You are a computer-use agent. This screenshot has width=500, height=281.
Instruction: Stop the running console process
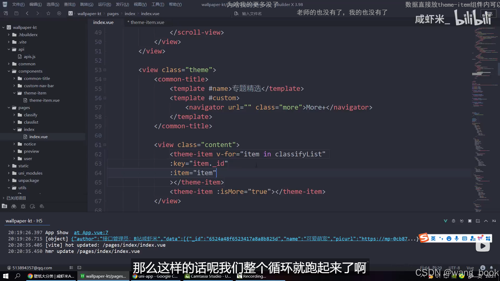[x=470, y=221]
